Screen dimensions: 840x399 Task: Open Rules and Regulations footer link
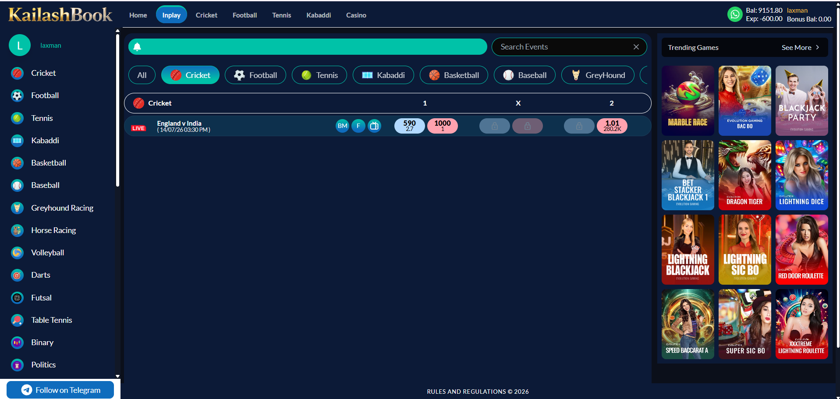478,392
